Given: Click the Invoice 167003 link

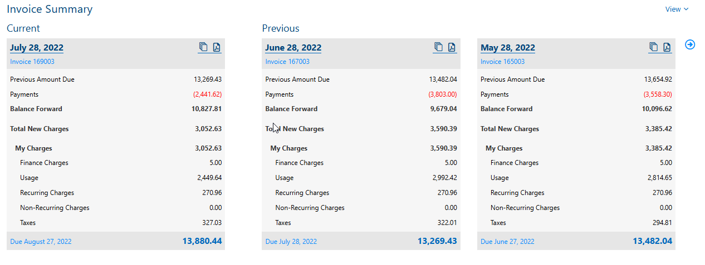Looking at the screenshot, I should (x=287, y=62).
